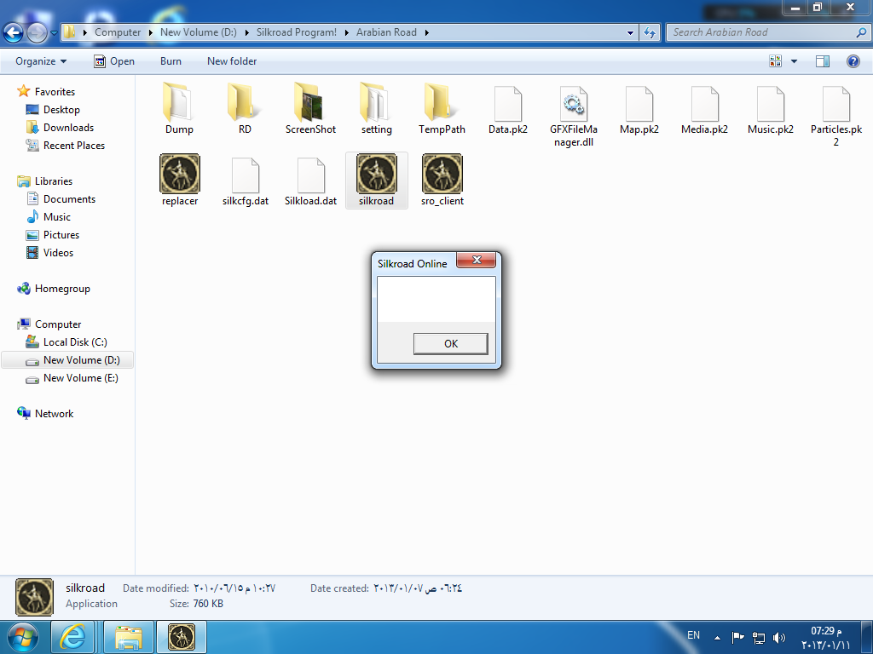Refresh the Arabian Road folder view

click(x=649, y=33)
